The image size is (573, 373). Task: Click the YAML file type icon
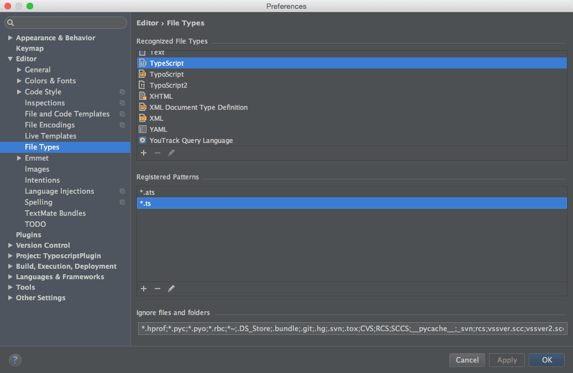143,129
